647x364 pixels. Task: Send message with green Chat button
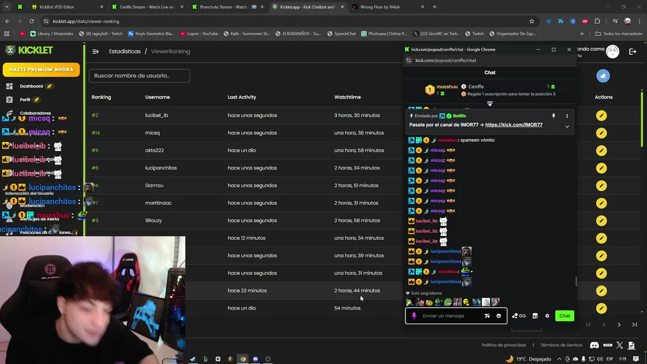565,316
